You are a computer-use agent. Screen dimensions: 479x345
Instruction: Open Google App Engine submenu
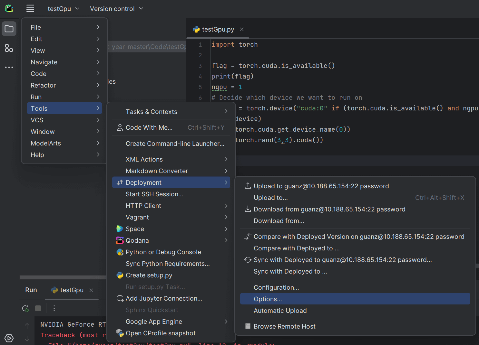point(171,322)
